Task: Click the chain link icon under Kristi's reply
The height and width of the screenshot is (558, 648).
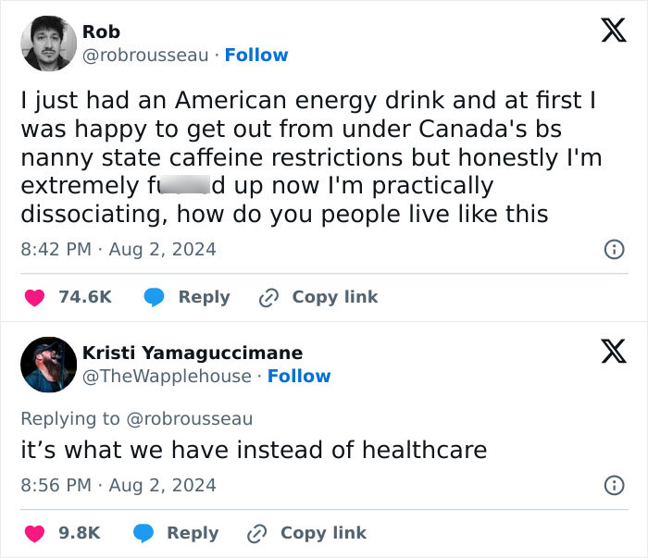Action: pyautogui.click(x=257, y=533)
